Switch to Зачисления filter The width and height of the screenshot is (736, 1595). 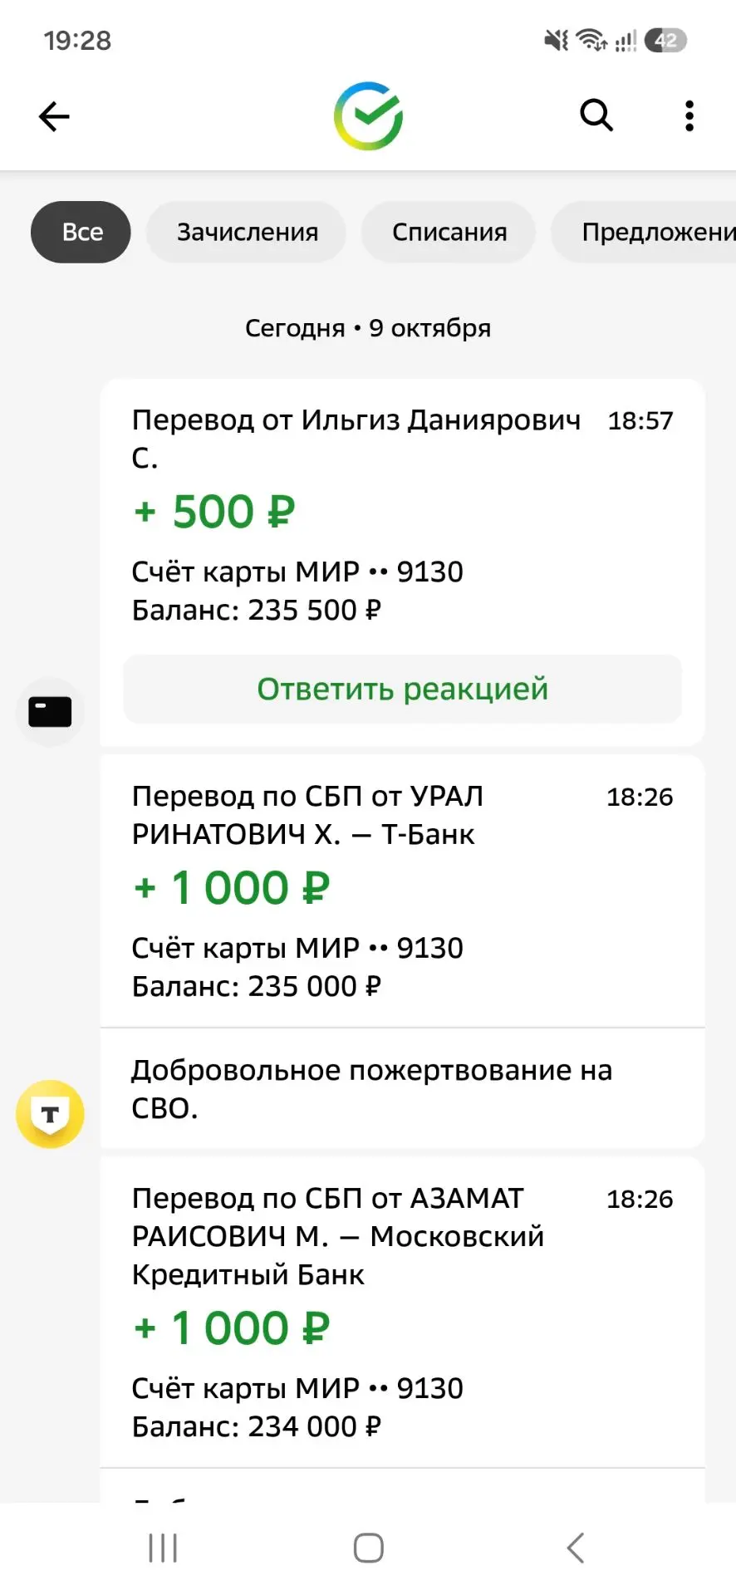click(247, 232)
